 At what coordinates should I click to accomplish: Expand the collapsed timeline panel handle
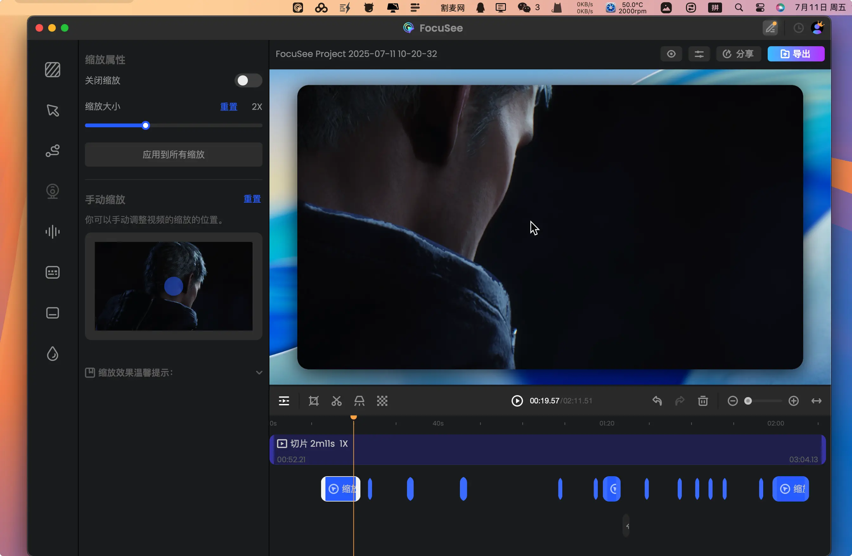click(626, 526)
